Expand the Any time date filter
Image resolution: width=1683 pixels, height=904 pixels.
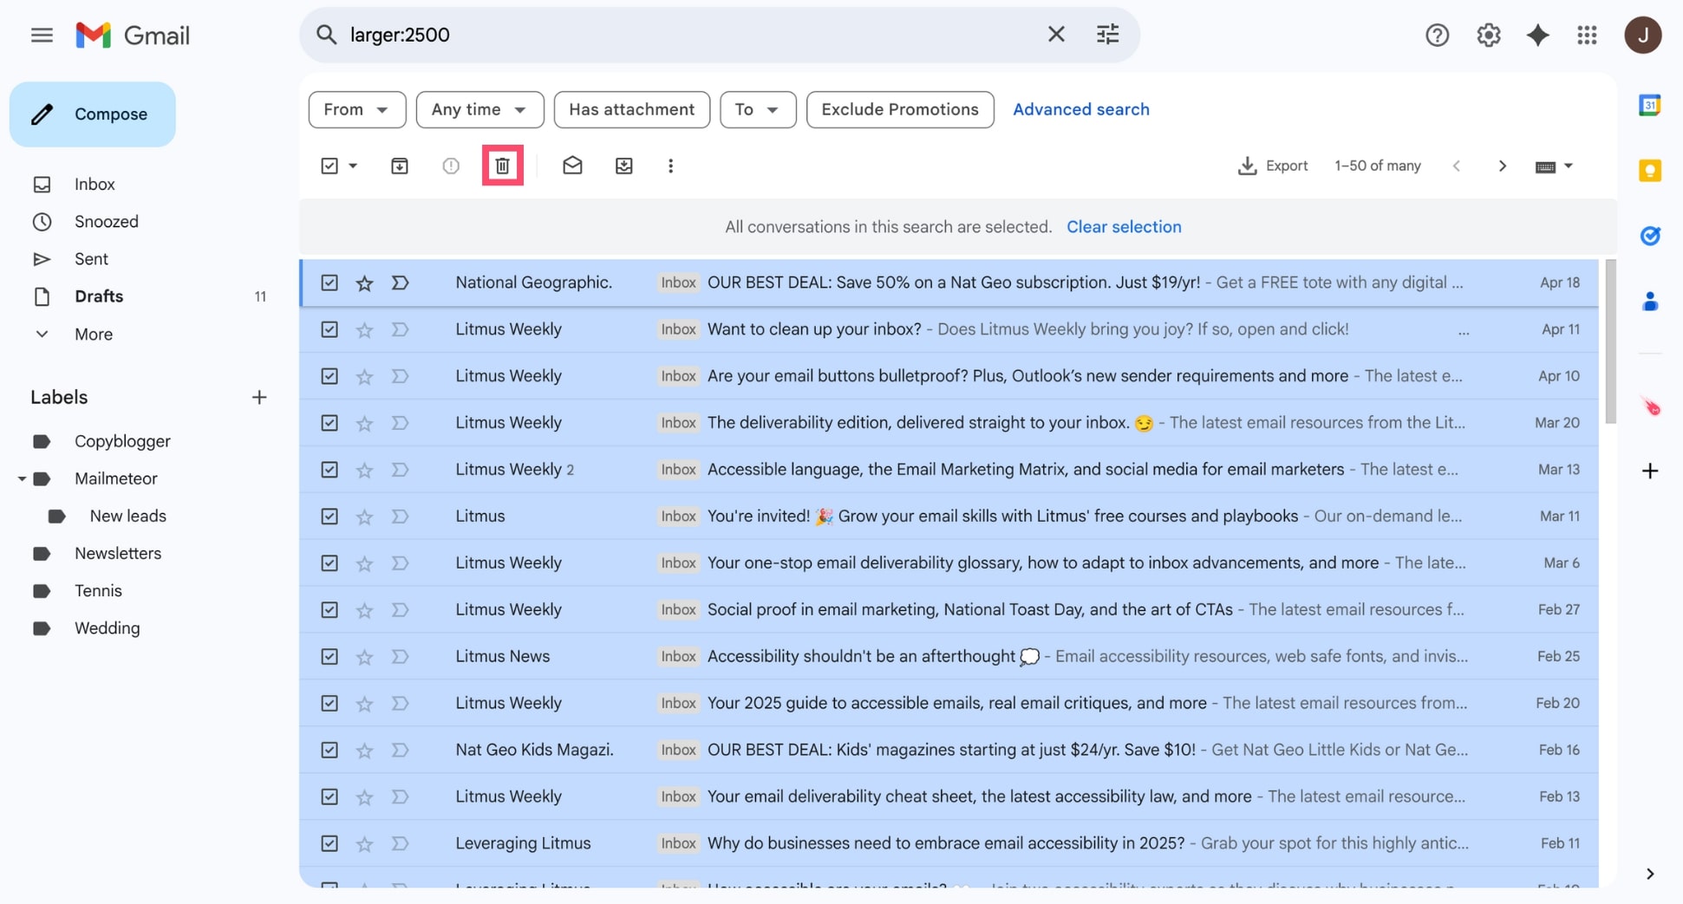coord(479,109)
